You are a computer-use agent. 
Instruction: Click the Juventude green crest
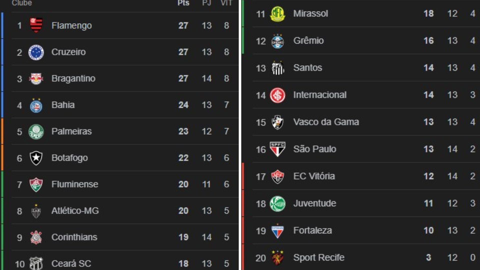click(277, 203)
